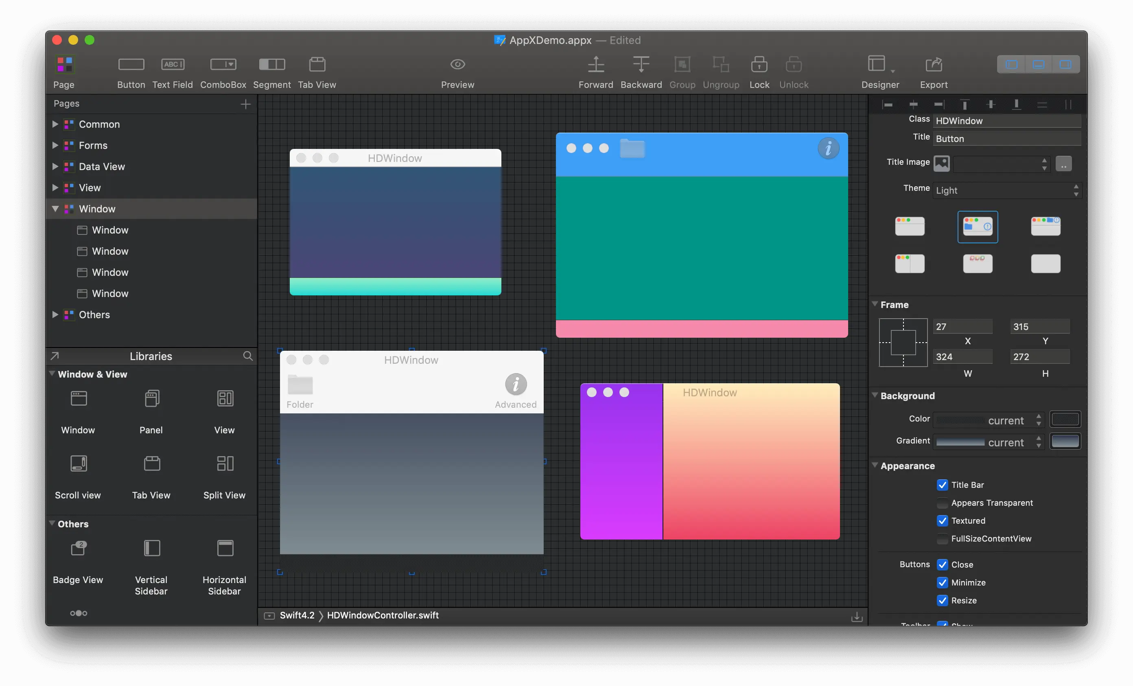Screen dimensions: 1133x686
Task: Open the Background Gradient popup
Action: pyautogui.click(x=989, y=442)
